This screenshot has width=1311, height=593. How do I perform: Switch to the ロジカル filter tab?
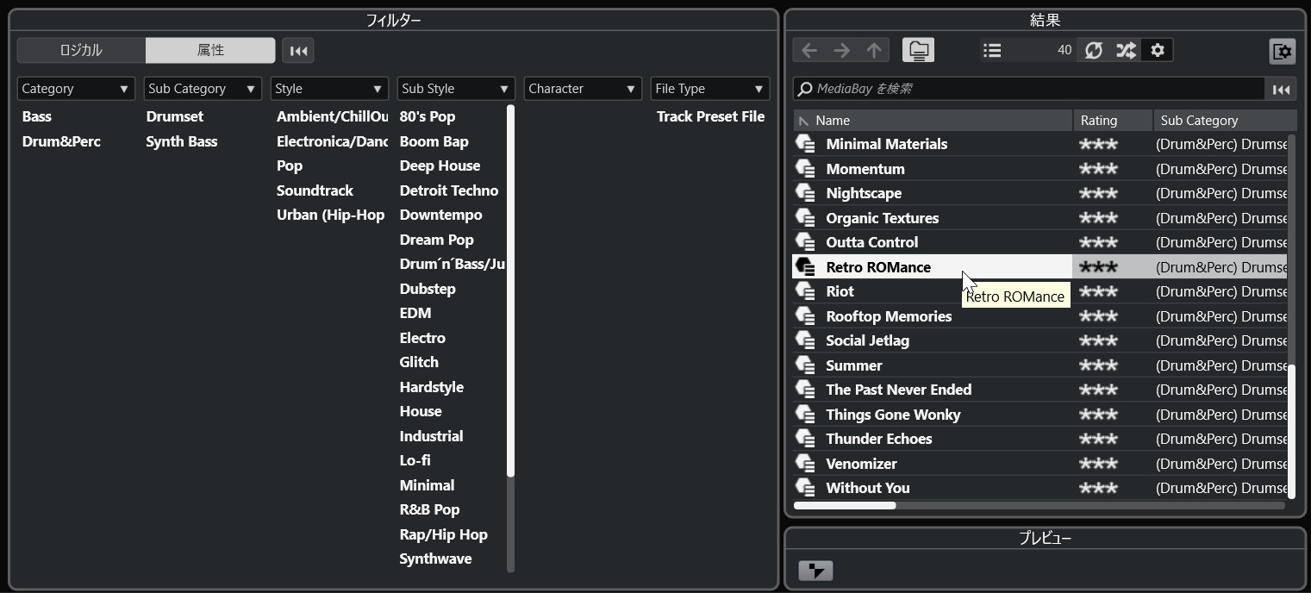[x=81, y=50]
